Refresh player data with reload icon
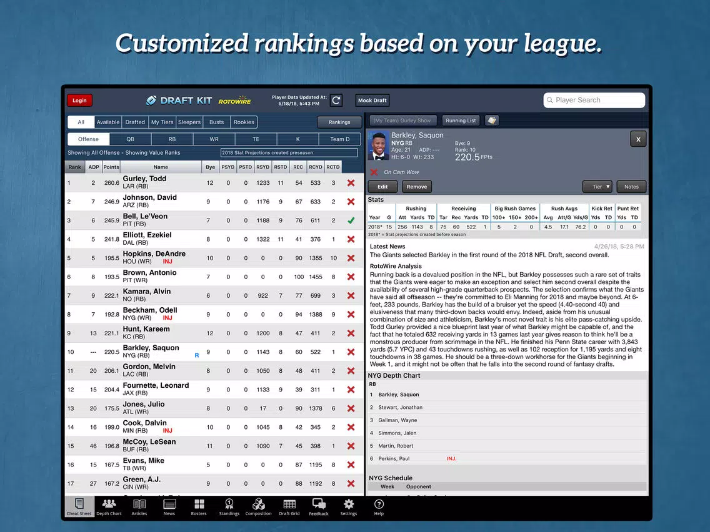 [336, 101]
